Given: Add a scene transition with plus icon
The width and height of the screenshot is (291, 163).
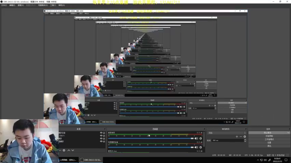Looking at the screenshot, I should (x=237, y=137).
